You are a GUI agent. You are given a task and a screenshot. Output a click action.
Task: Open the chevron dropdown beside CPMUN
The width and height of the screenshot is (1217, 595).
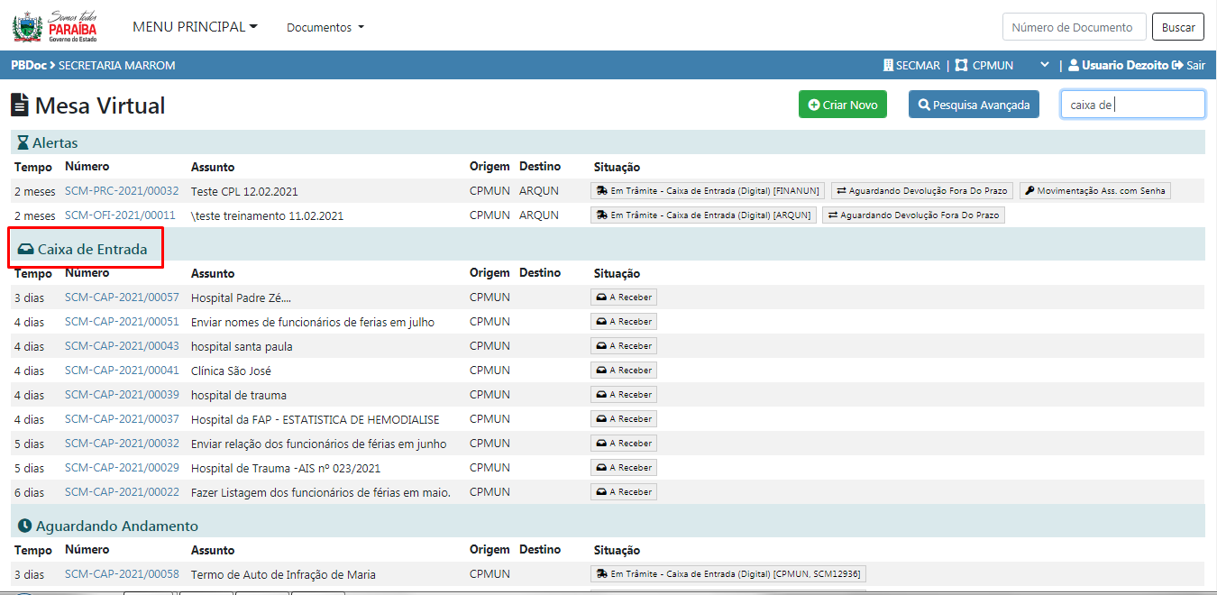[1045, 65]
